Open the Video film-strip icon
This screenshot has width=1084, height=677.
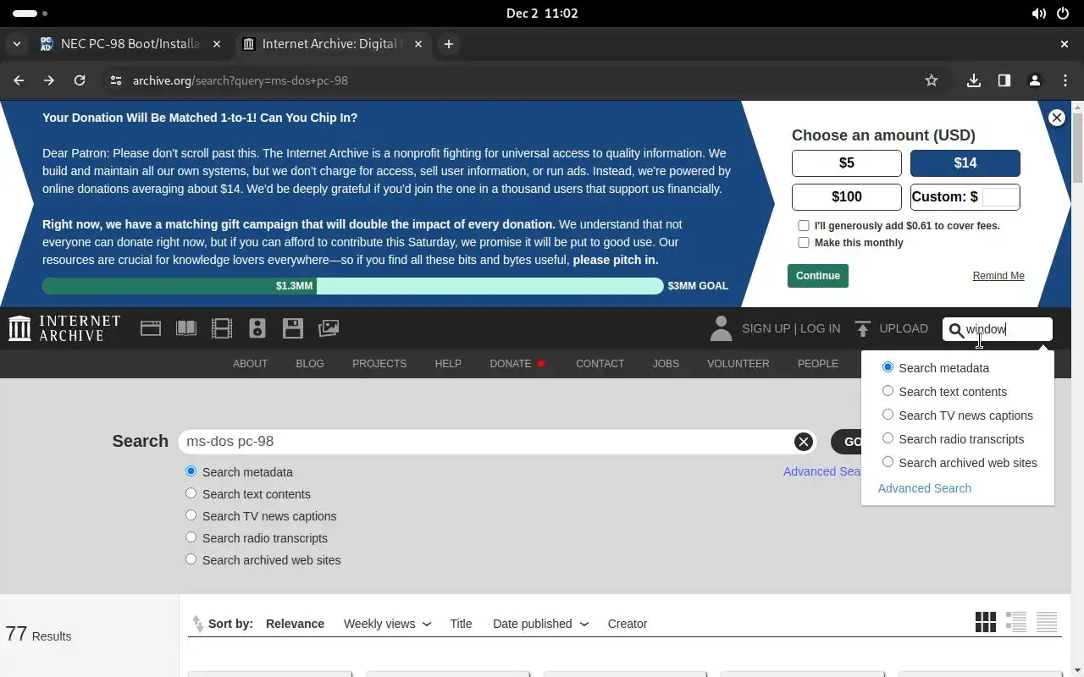click(x=222, y=328)
